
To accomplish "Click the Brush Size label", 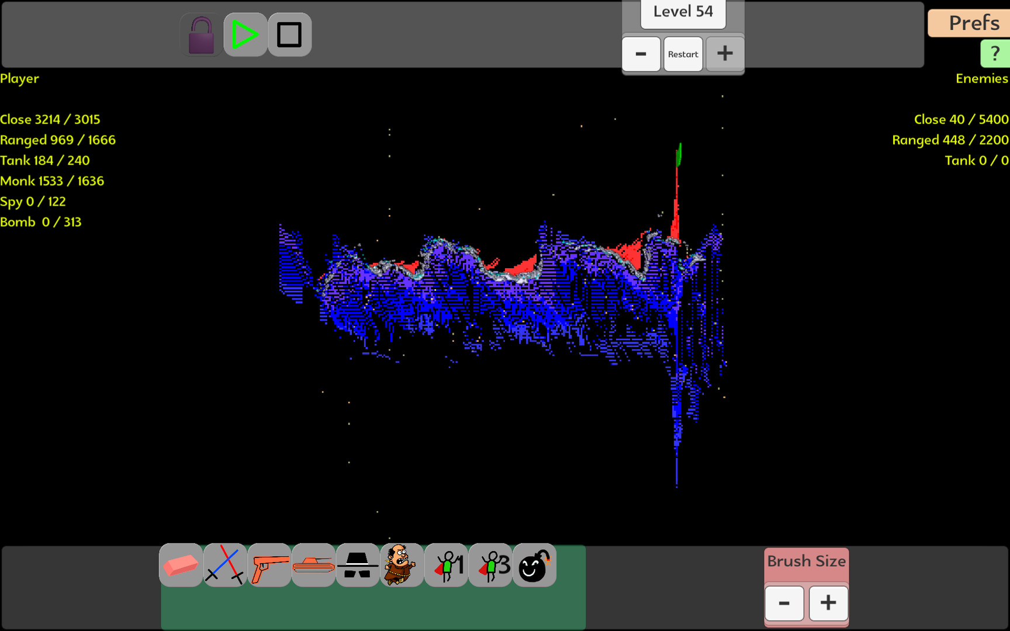I will [807, 561].
